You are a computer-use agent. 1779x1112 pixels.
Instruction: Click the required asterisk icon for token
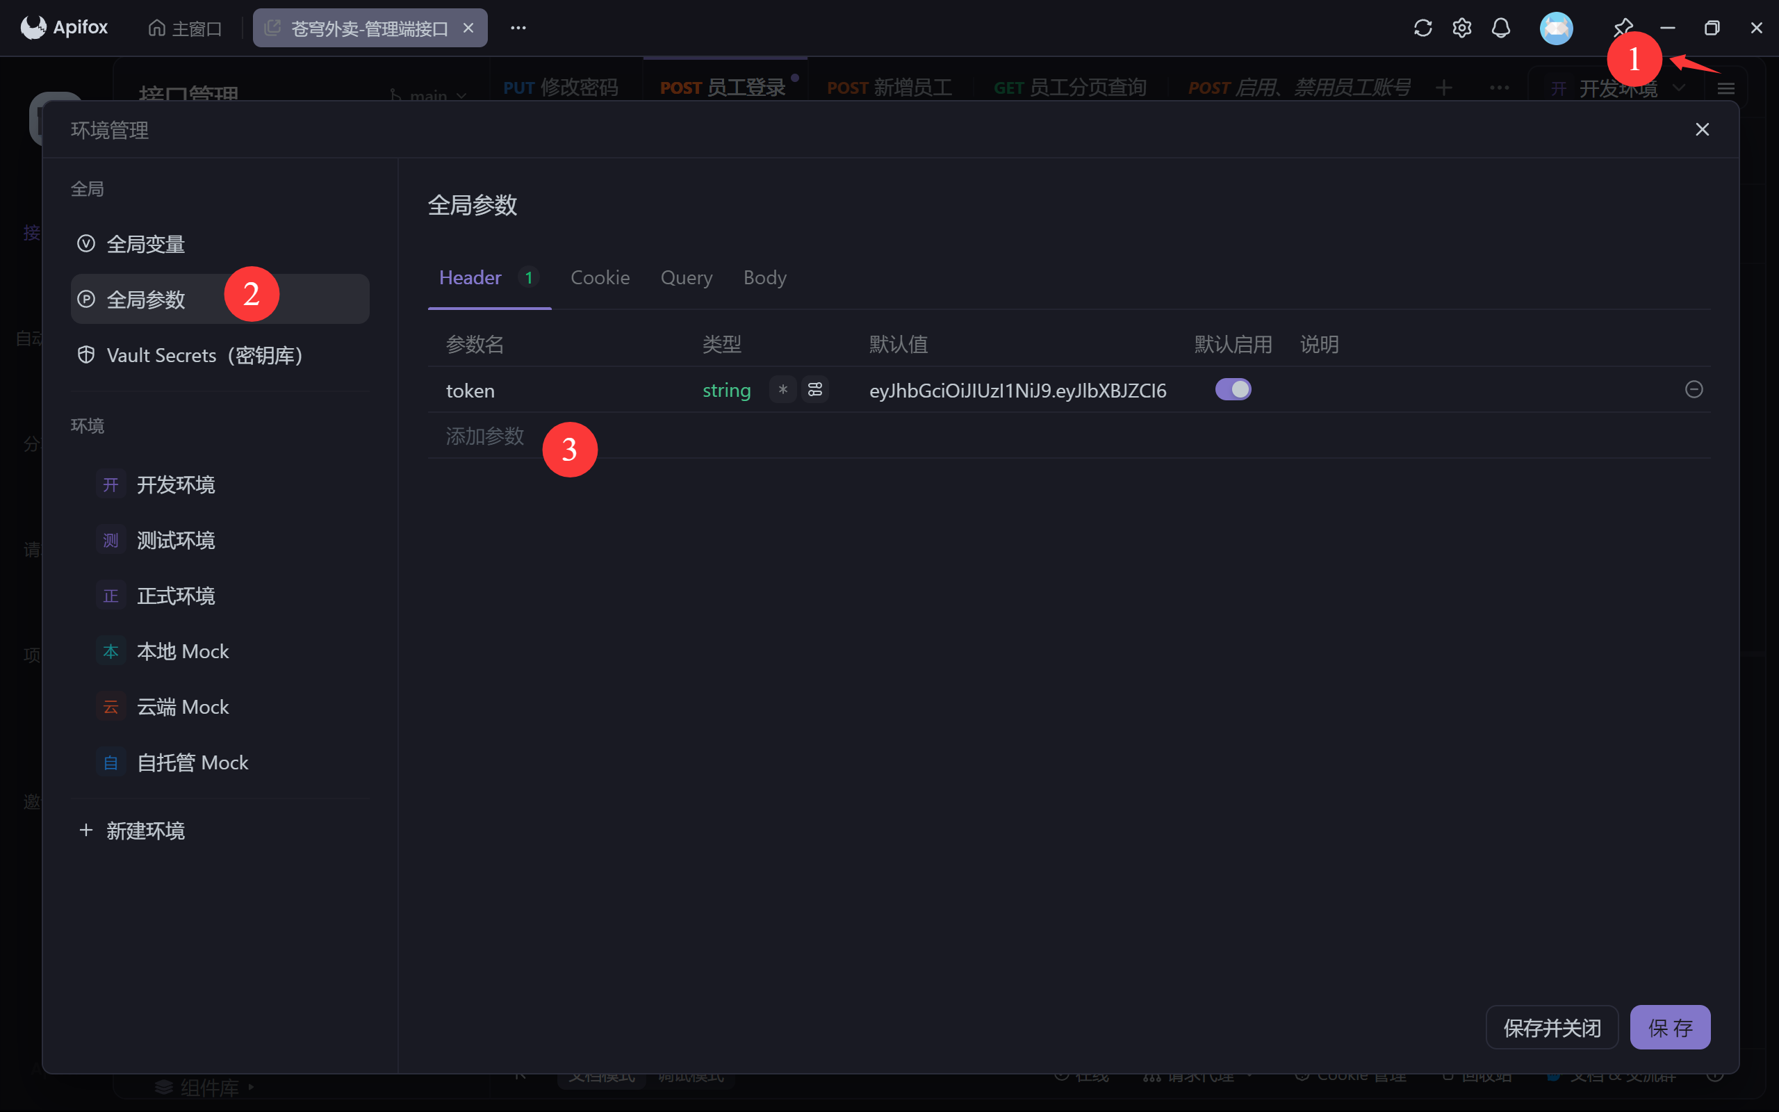click(783, 390)
